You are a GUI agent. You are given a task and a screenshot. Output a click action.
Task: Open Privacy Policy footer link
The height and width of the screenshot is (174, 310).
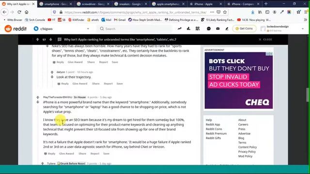point(247,152)
